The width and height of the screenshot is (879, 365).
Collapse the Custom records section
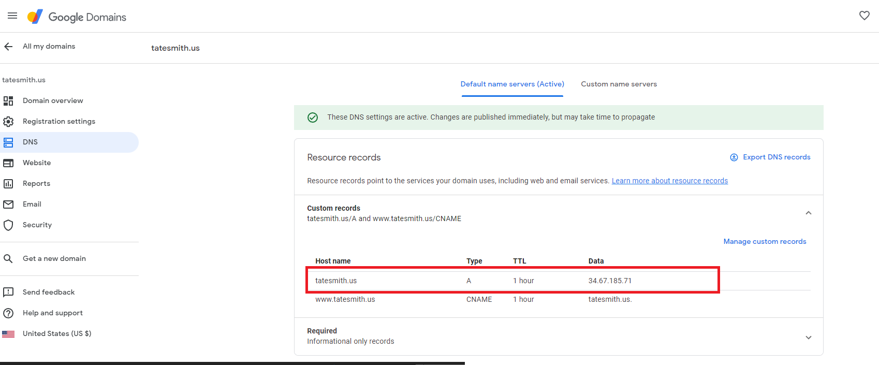[x=808, y=213]
